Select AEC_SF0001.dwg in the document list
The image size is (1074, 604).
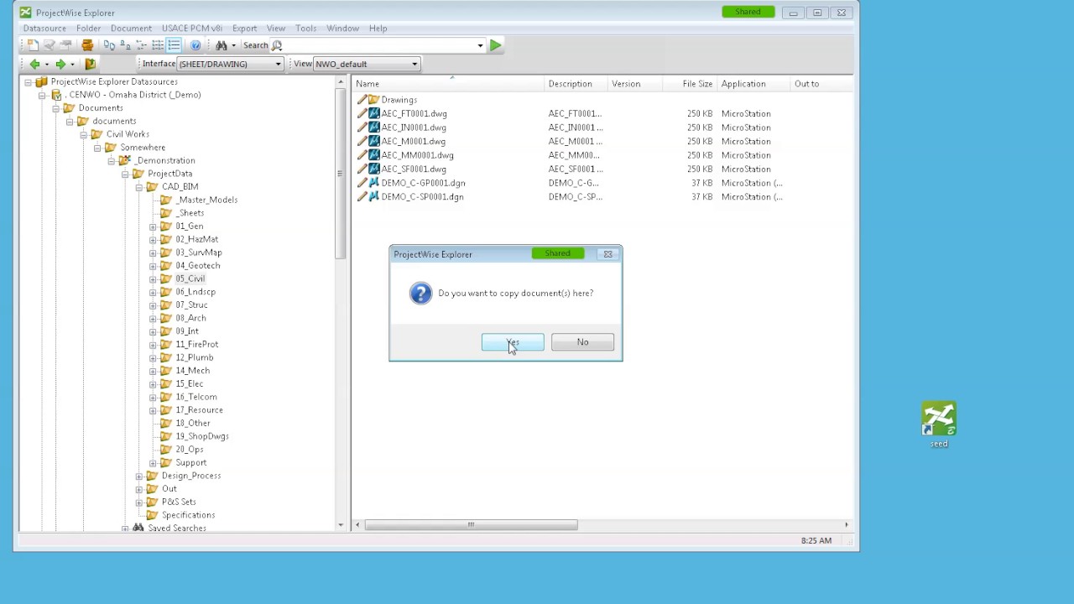(x=414, y=169)
